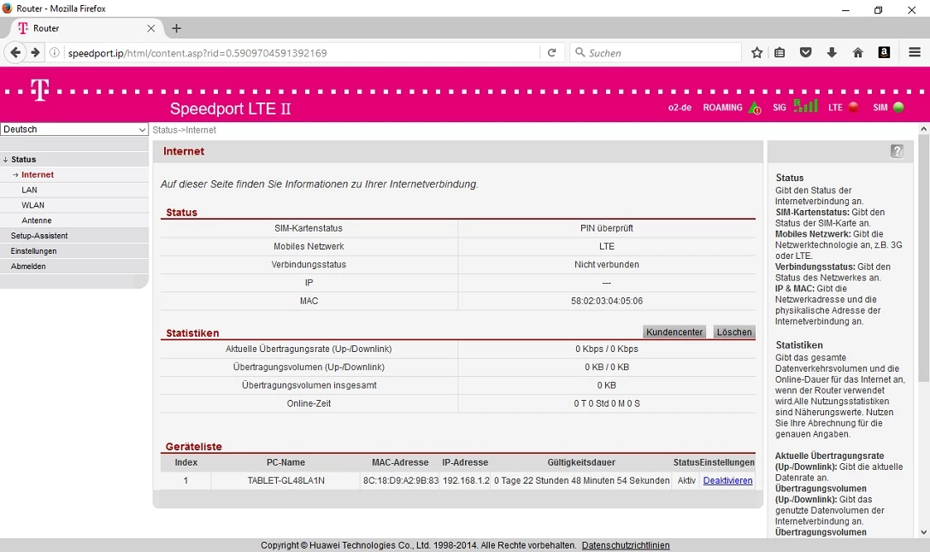Open the bookmarks list icon
This screenshot has width=930, height=552.
point(780,53)
